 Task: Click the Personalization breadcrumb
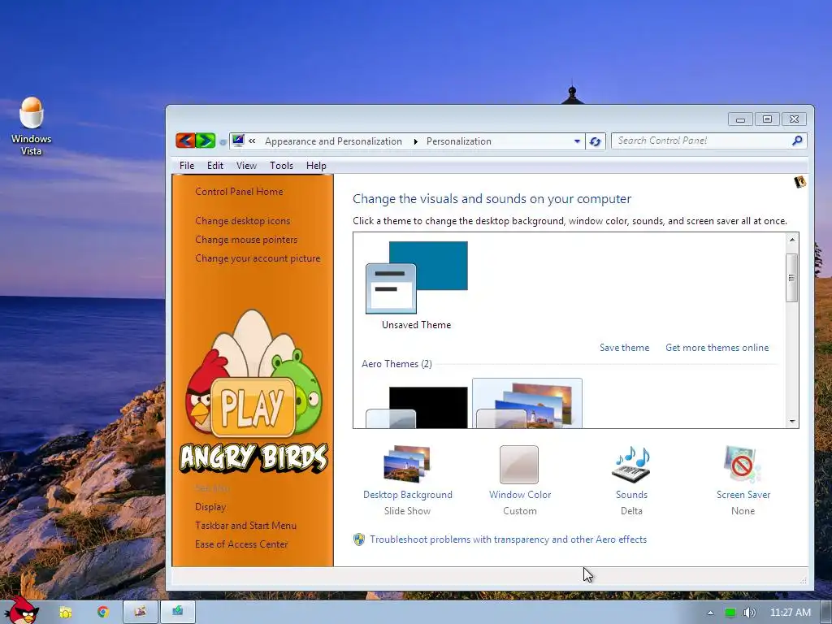(459, 141)
